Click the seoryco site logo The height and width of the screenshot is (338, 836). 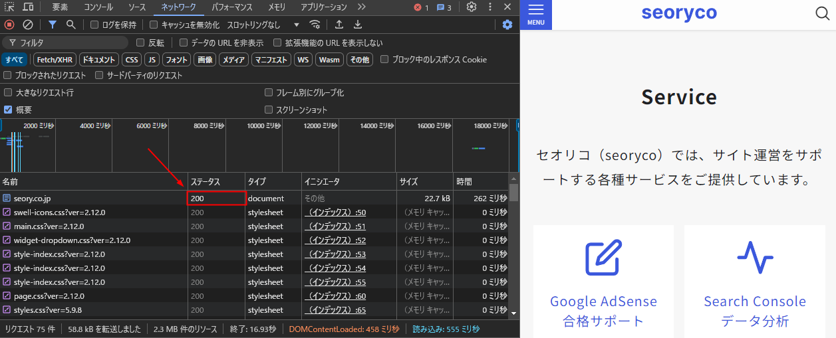(x=679, y=13)
